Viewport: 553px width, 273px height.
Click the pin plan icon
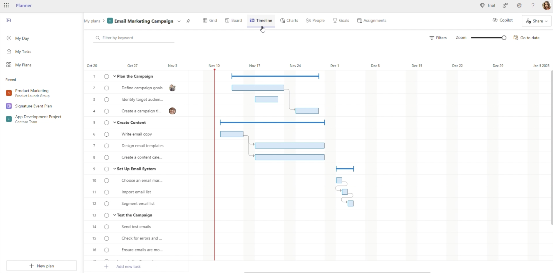[x=188, y=21]
